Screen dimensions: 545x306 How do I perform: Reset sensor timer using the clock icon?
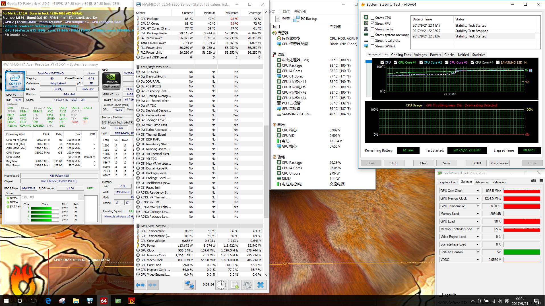coord(221,285)
